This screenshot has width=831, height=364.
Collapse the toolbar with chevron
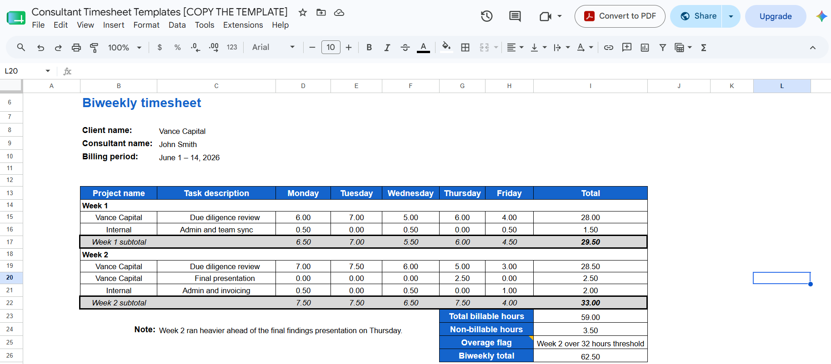[x=813, y=47]
